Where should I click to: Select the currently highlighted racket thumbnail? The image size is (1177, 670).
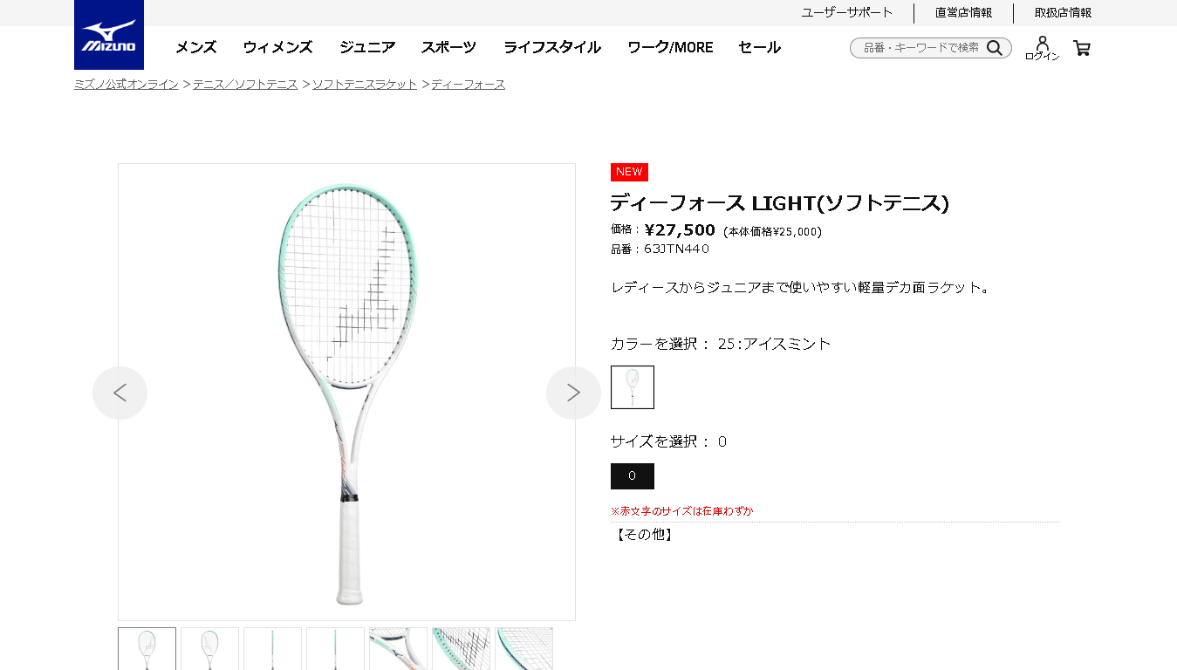146,649
